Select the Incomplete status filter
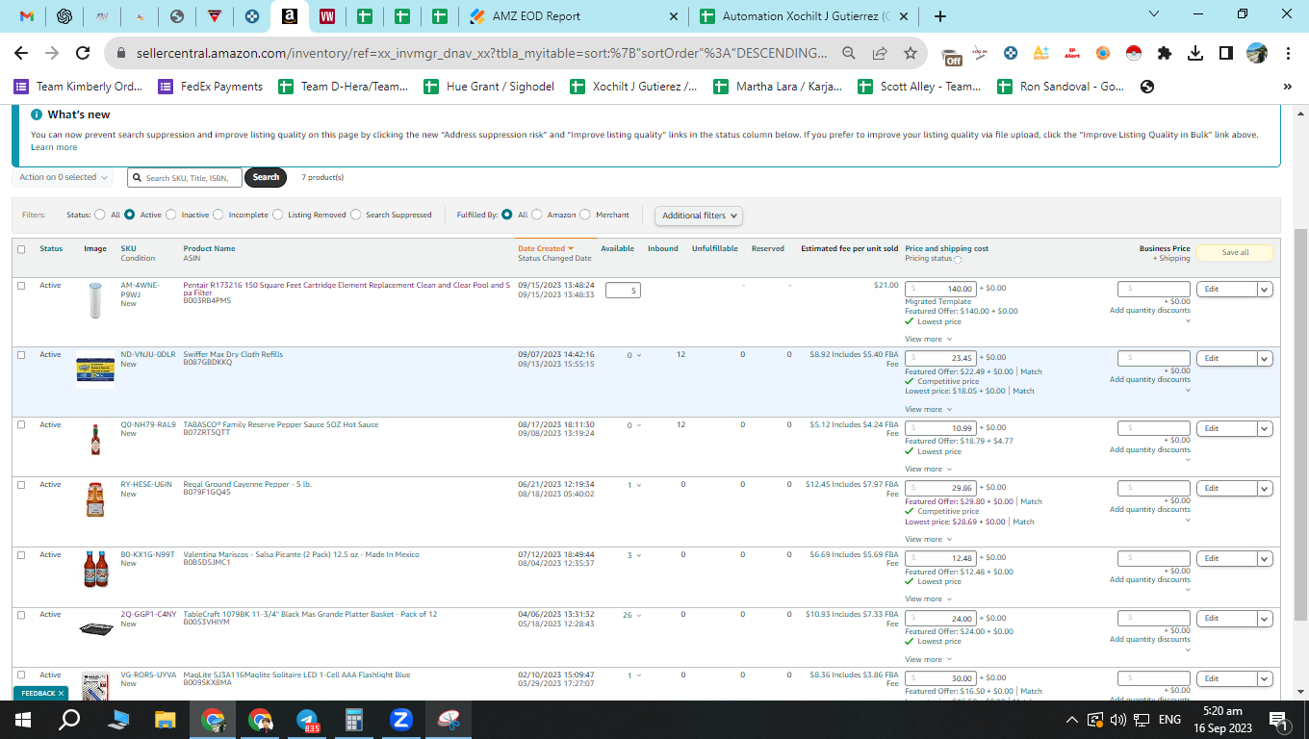This screenshot has height=739, width=1309. (218, 215)
